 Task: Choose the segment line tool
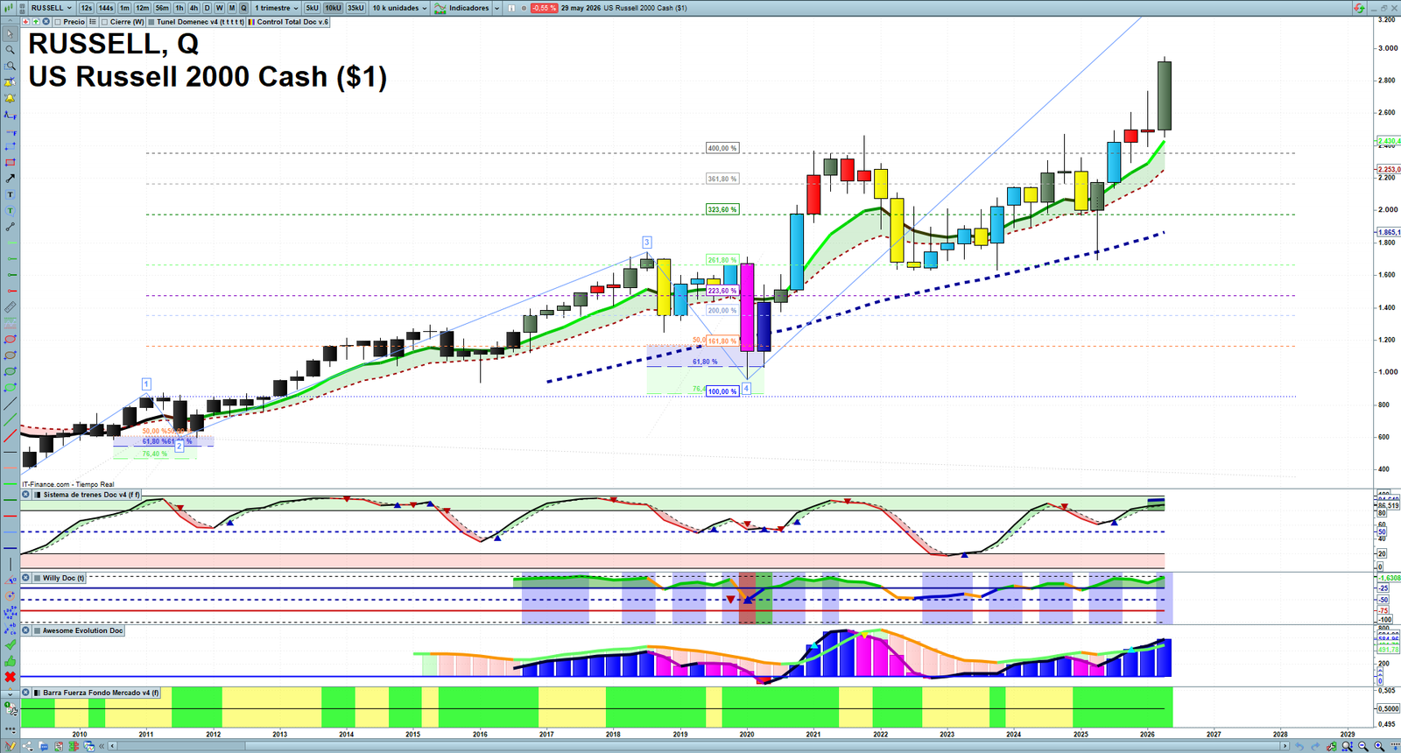point(11,227)
